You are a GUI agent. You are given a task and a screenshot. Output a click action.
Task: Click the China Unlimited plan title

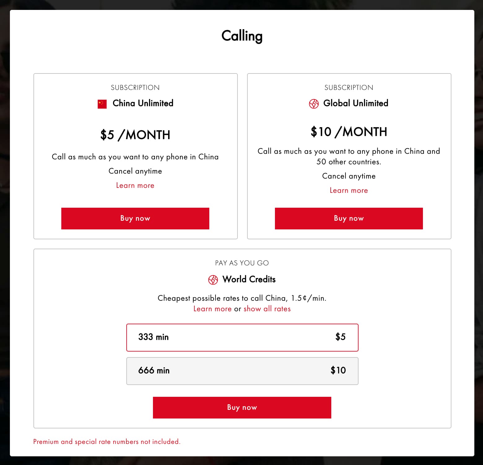pyautogui.click(x=143, y=103)
